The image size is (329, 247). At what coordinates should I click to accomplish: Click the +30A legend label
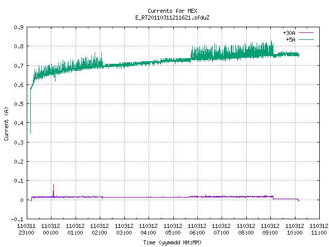click(x=289, y=33)
